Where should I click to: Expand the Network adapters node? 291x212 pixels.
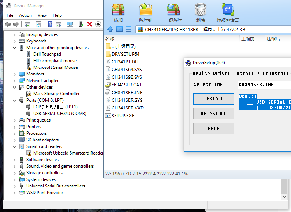(15, 81)
